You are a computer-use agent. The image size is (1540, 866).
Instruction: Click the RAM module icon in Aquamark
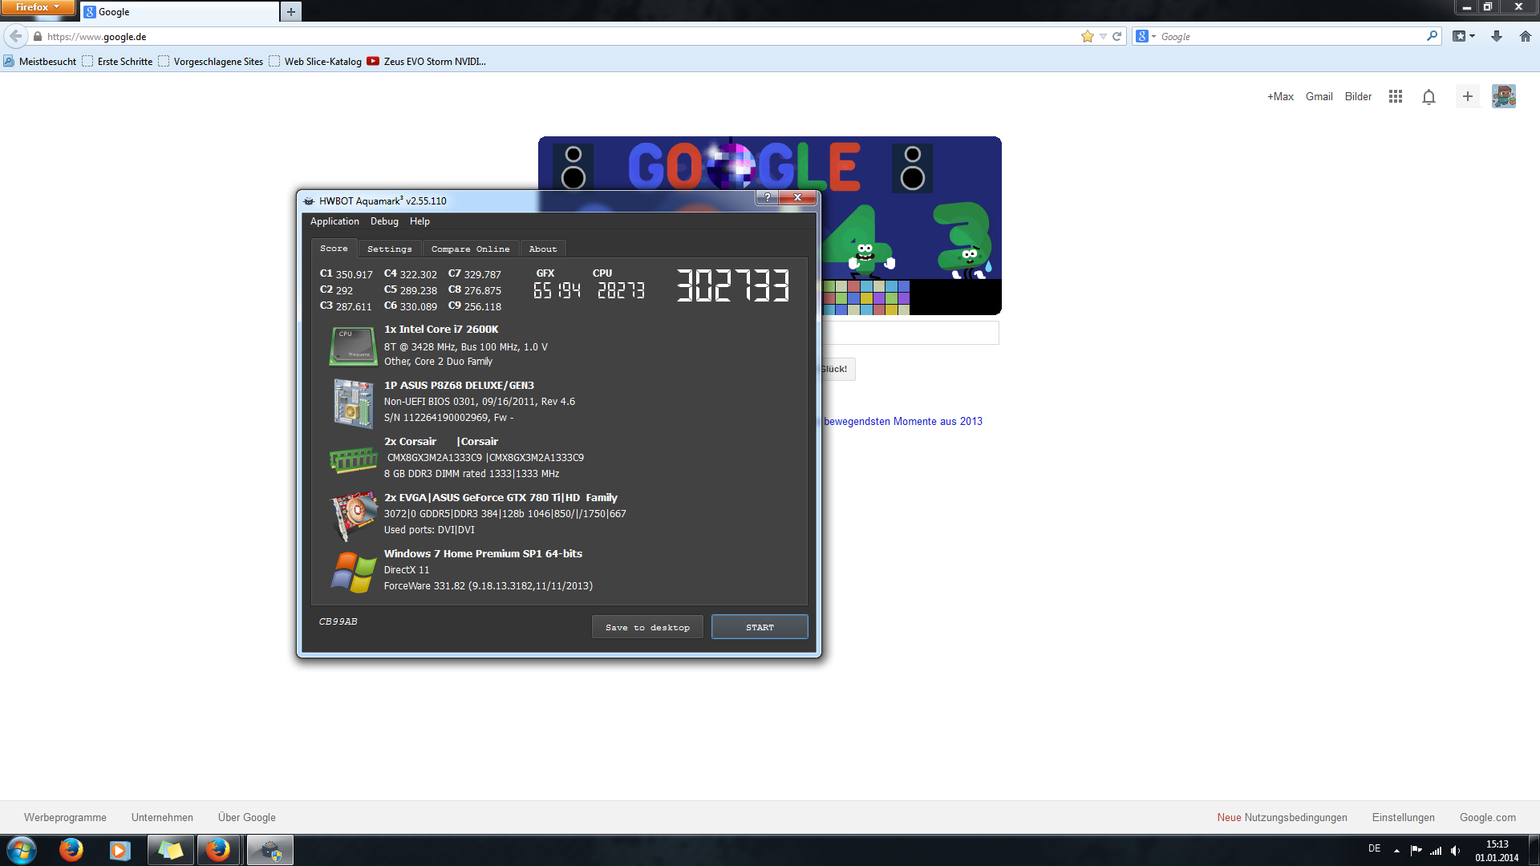(353, 459)
